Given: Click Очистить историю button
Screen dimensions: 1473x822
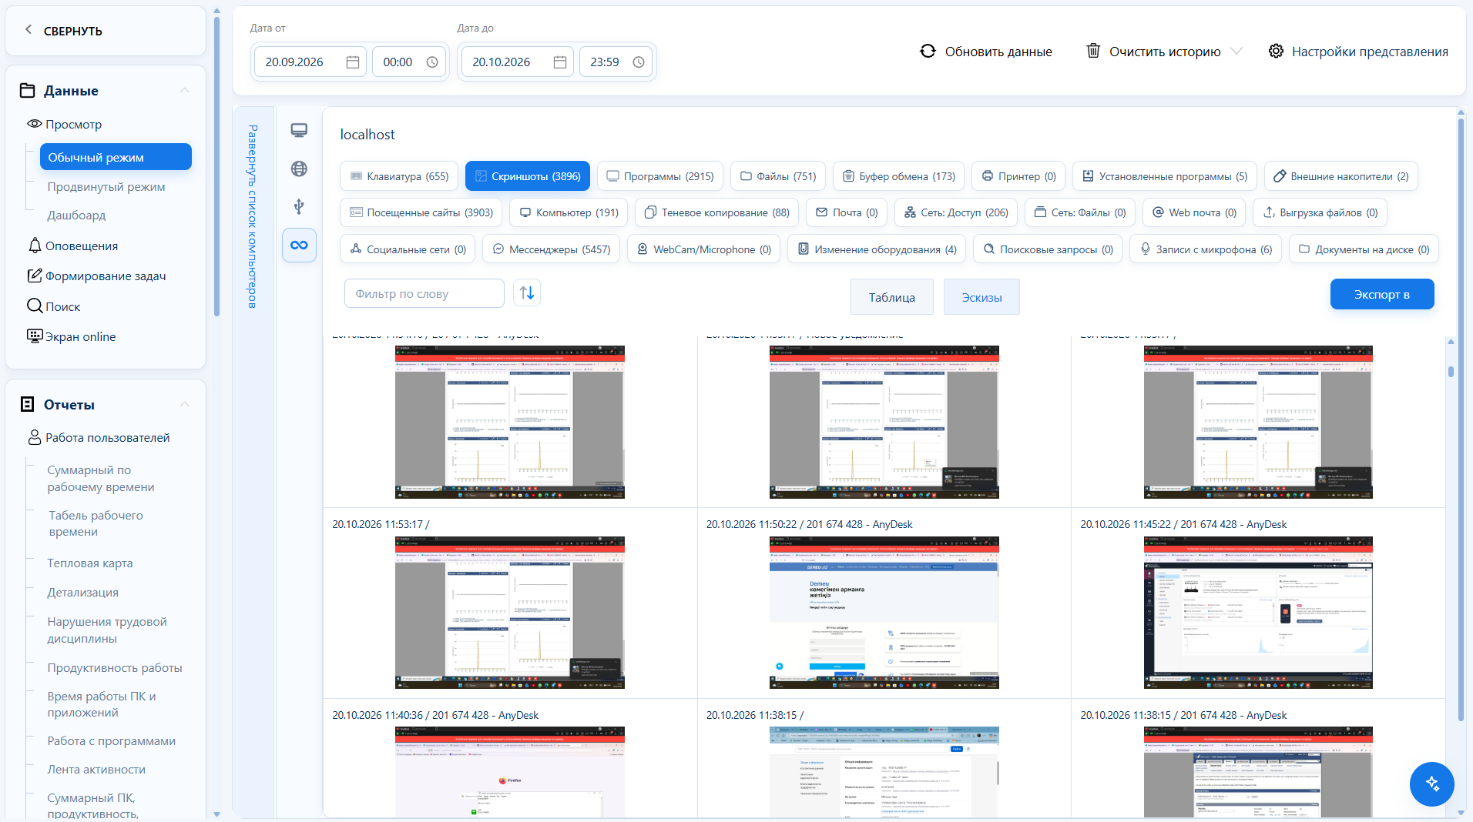Looking at the screenshot, I should click(1153, 52).
